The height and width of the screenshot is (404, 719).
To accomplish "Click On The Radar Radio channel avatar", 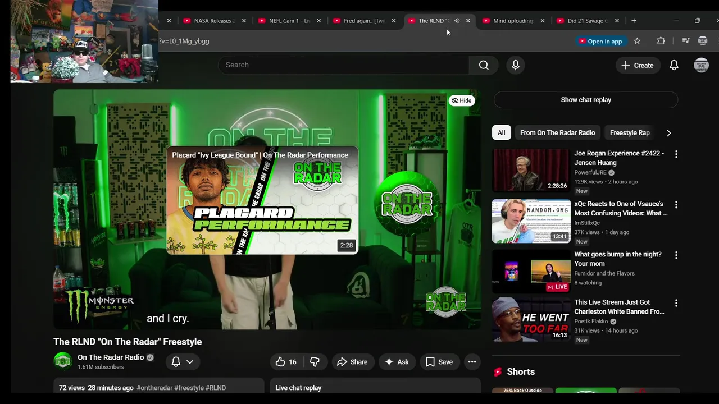I will [63, 361].
